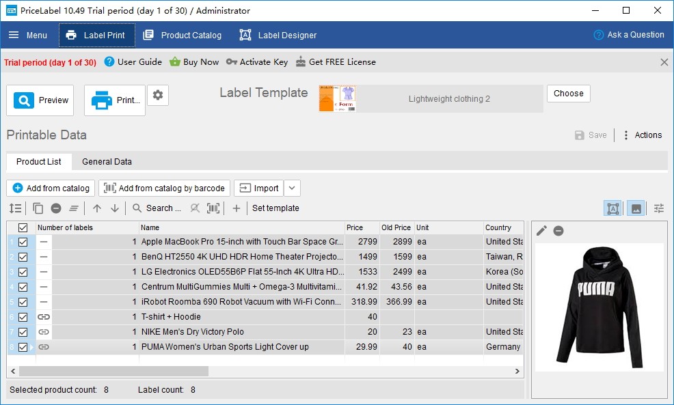Uncheck the PUMA Women's row checkbox
Screen dimensions: 674x405
[23, 347]
